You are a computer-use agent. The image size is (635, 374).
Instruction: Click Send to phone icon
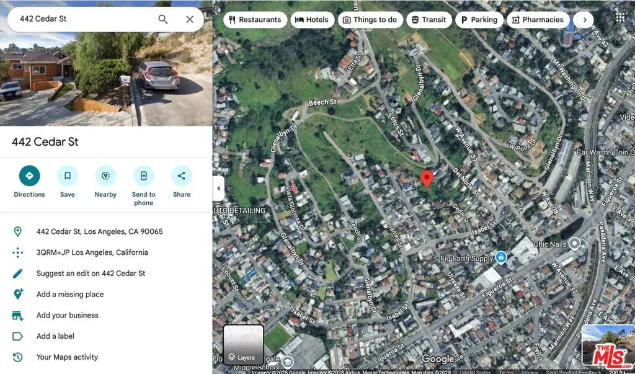[x=143, y=176]
